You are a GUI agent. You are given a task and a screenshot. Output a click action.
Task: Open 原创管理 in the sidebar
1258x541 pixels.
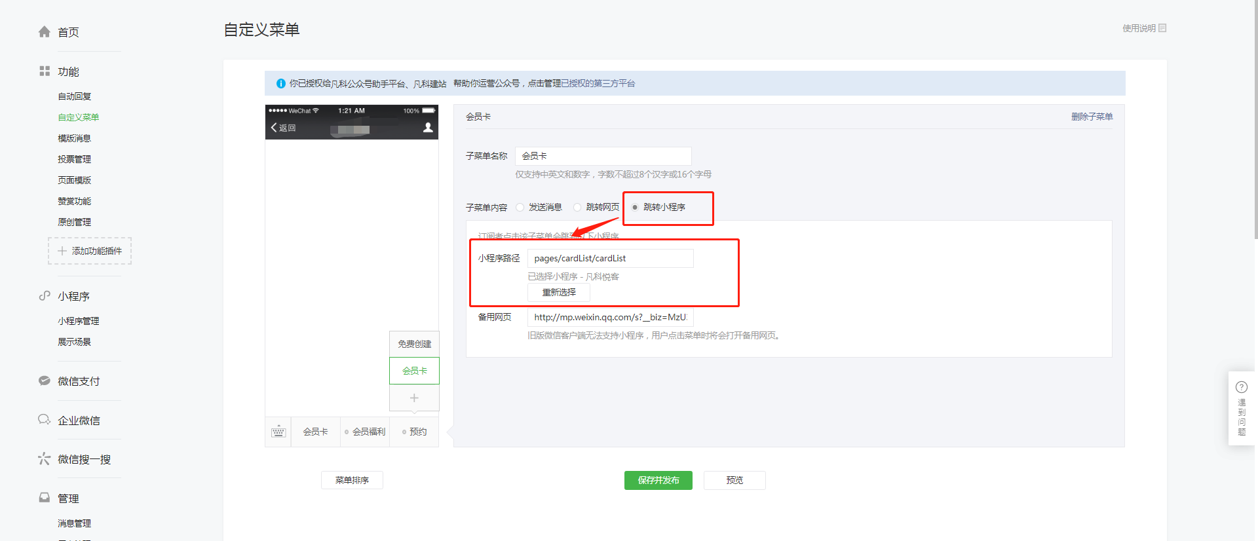[x=75, y=222]
